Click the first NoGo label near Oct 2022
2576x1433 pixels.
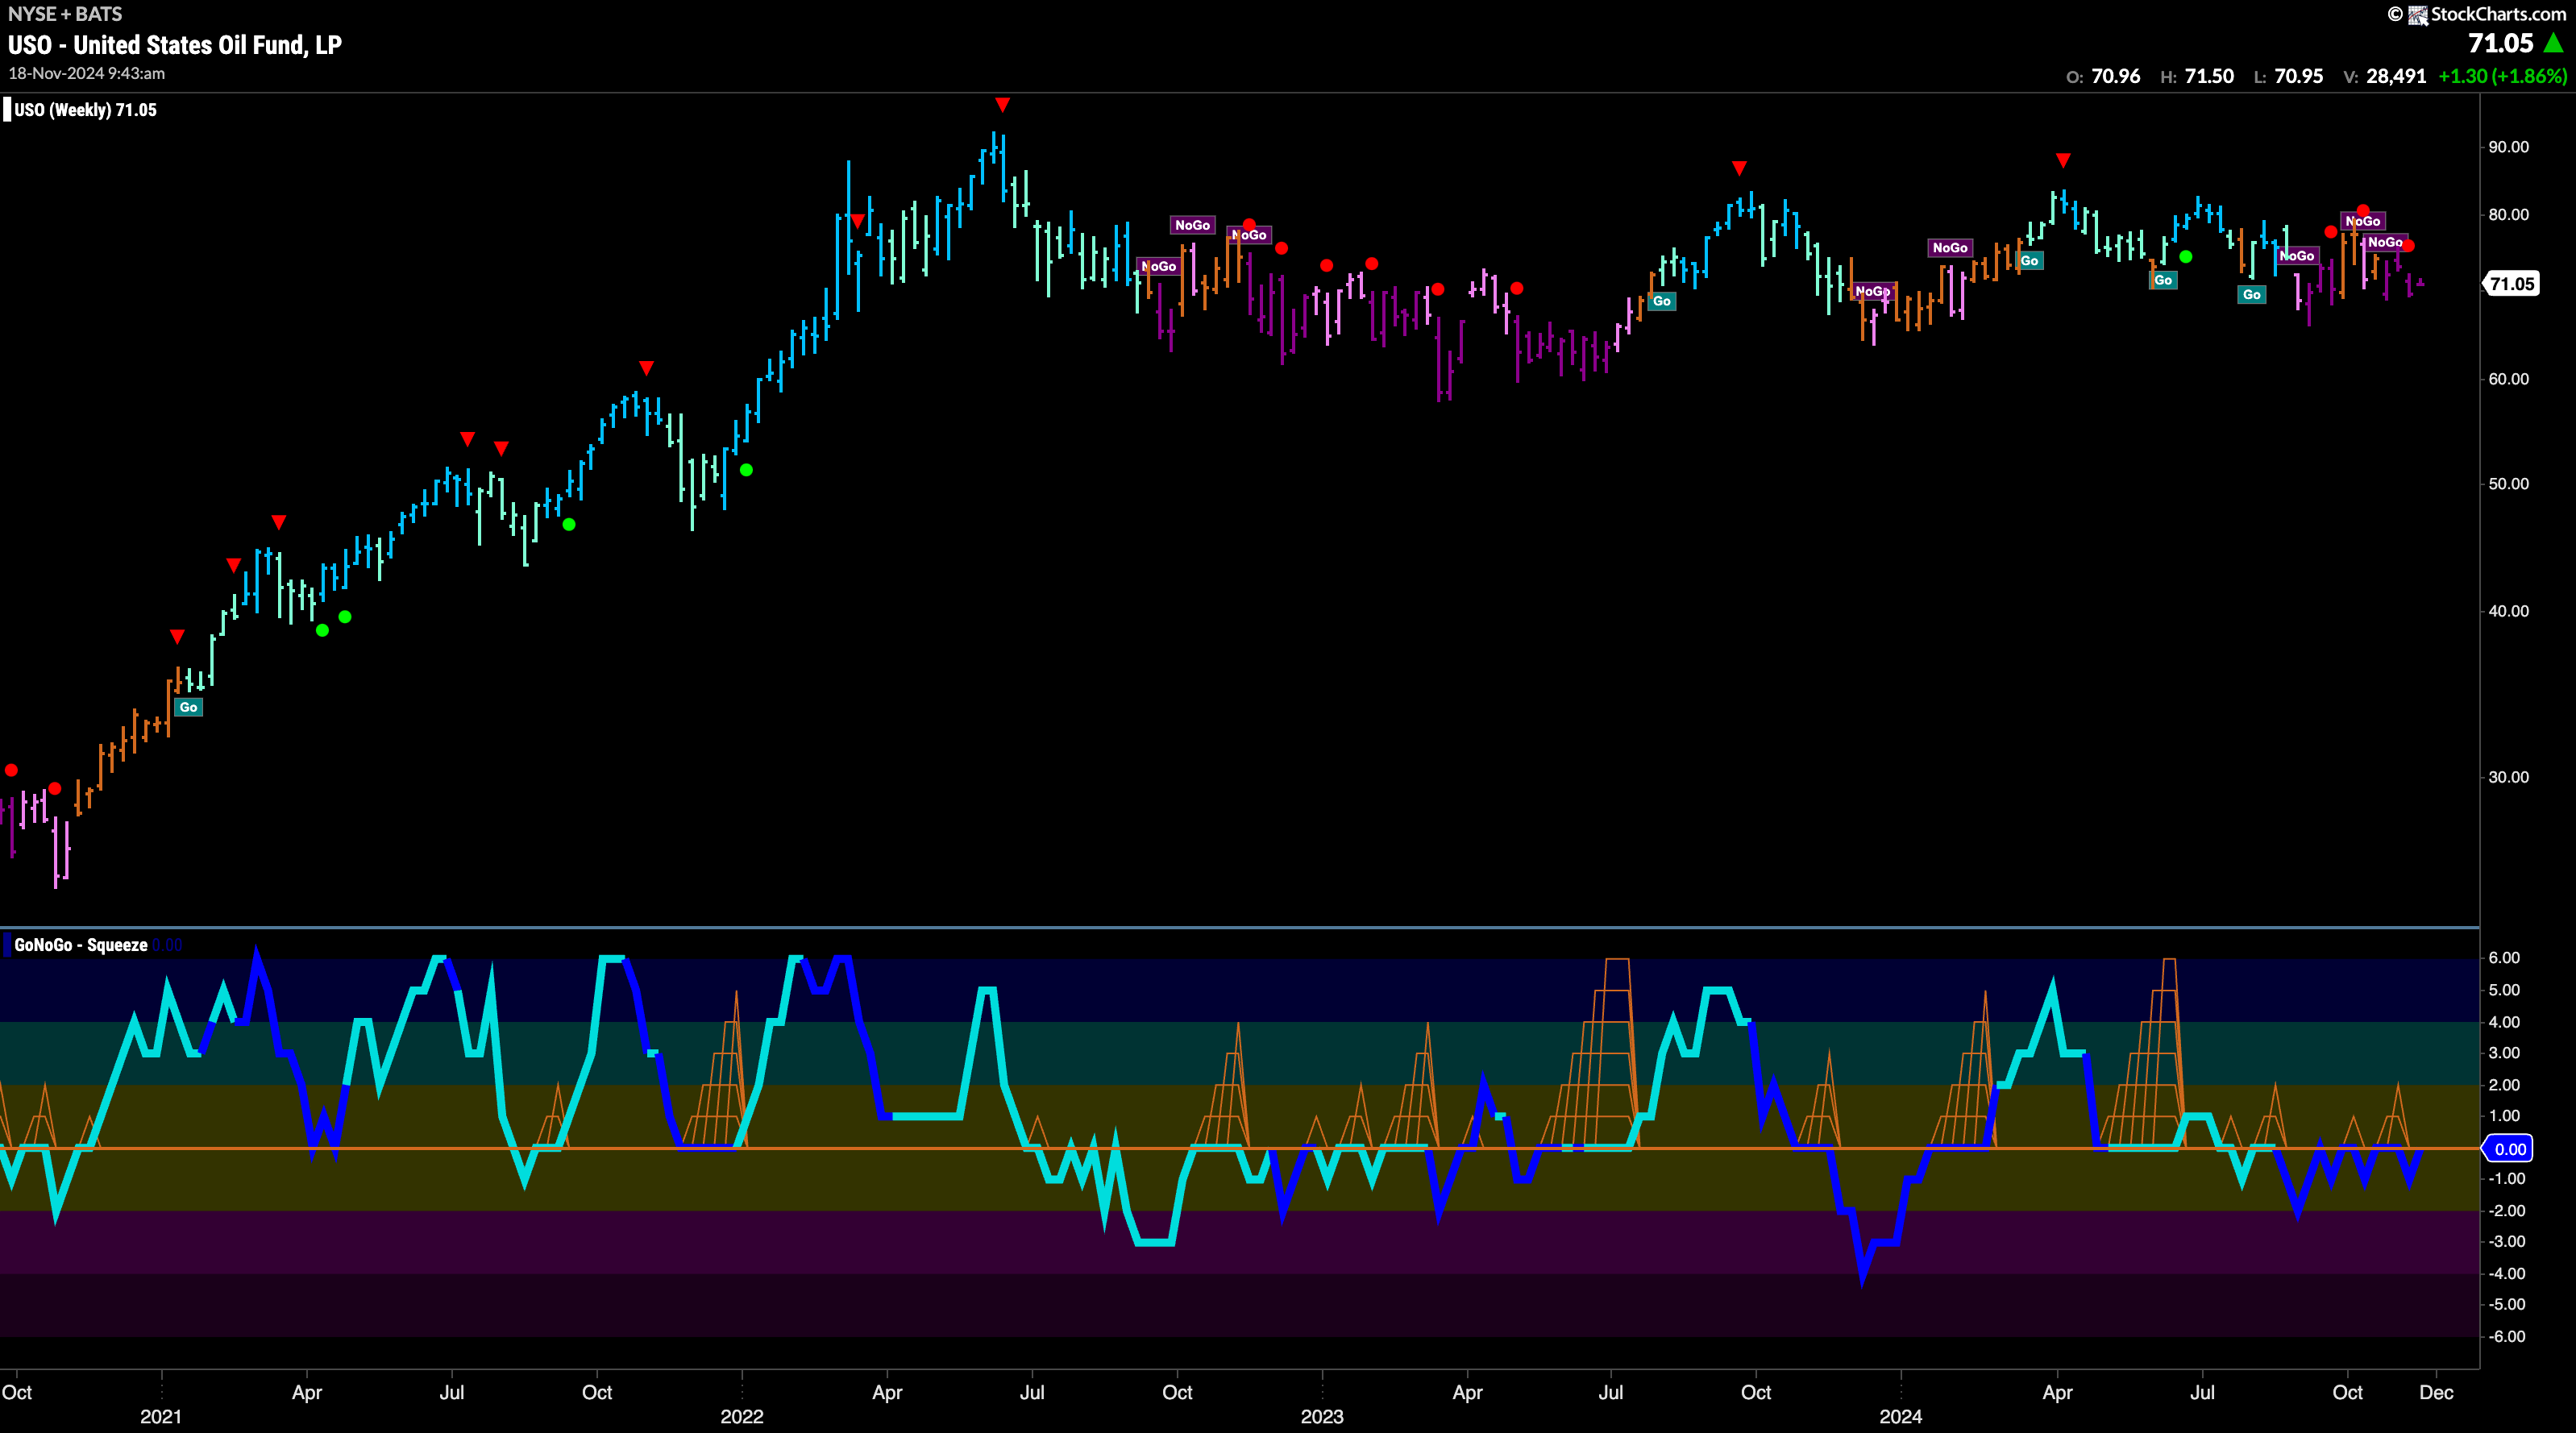(1159, 266)
